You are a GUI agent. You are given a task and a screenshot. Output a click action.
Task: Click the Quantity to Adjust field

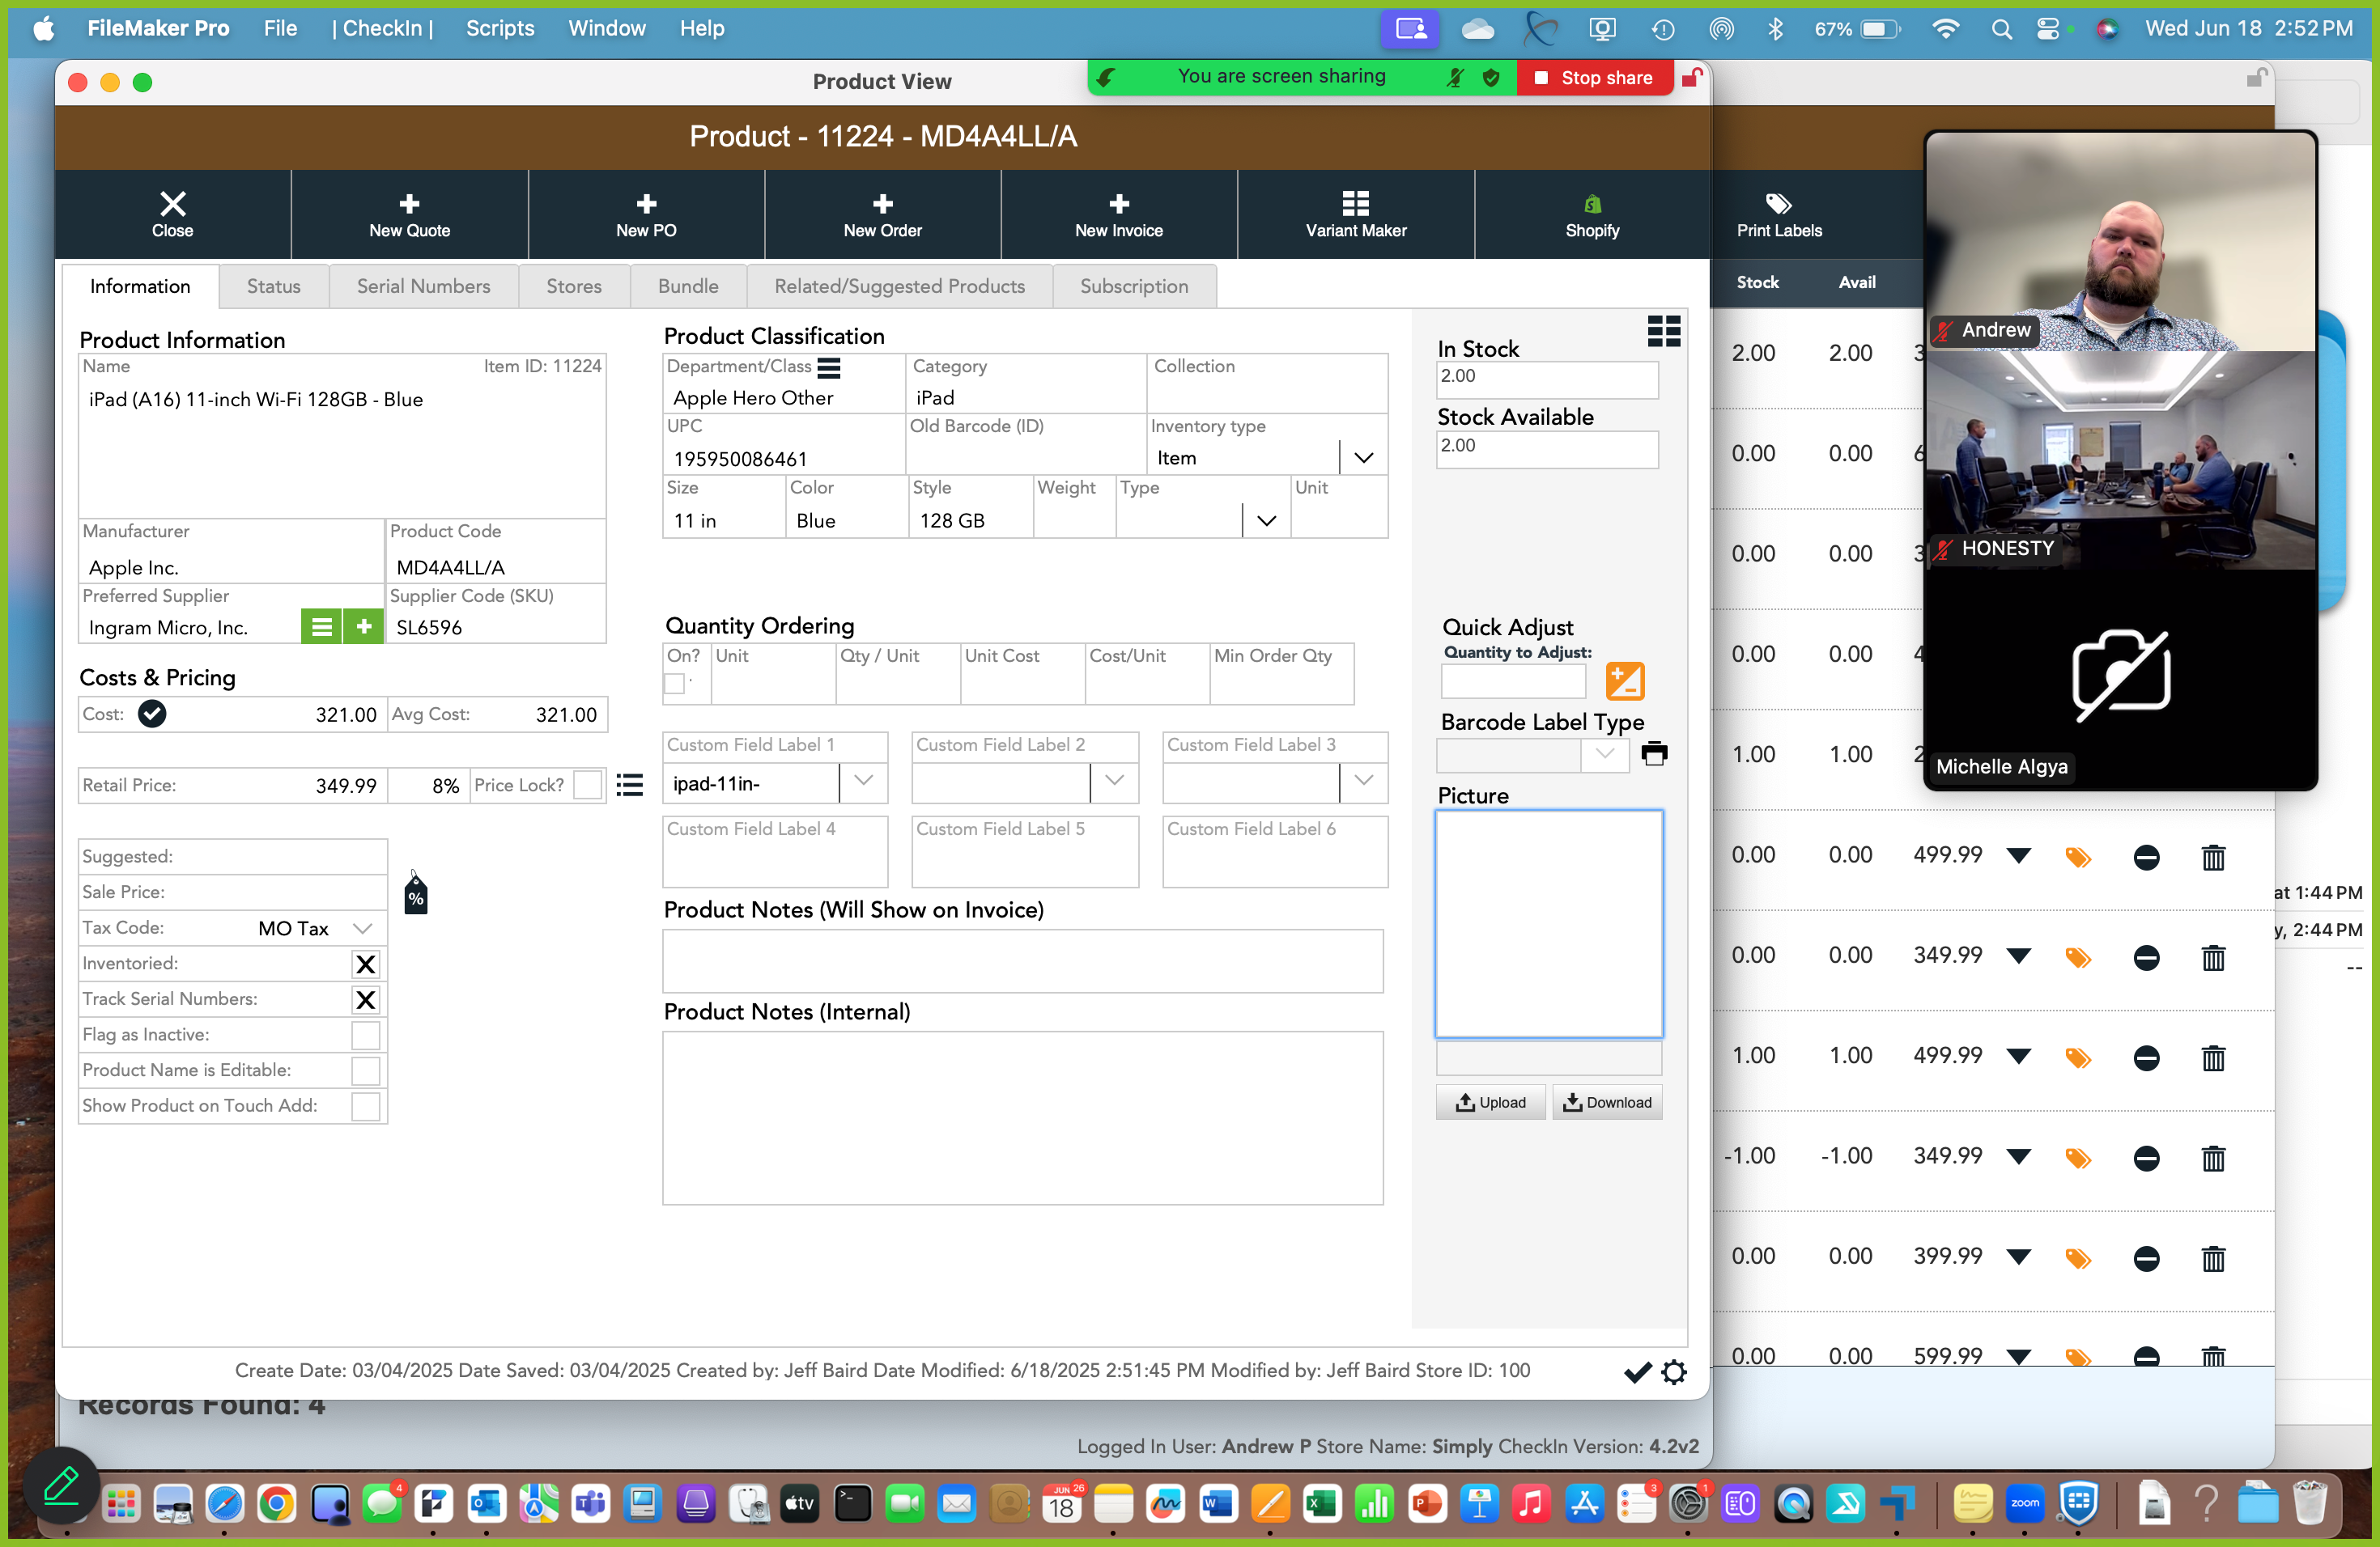click(x=1512, y=681)
